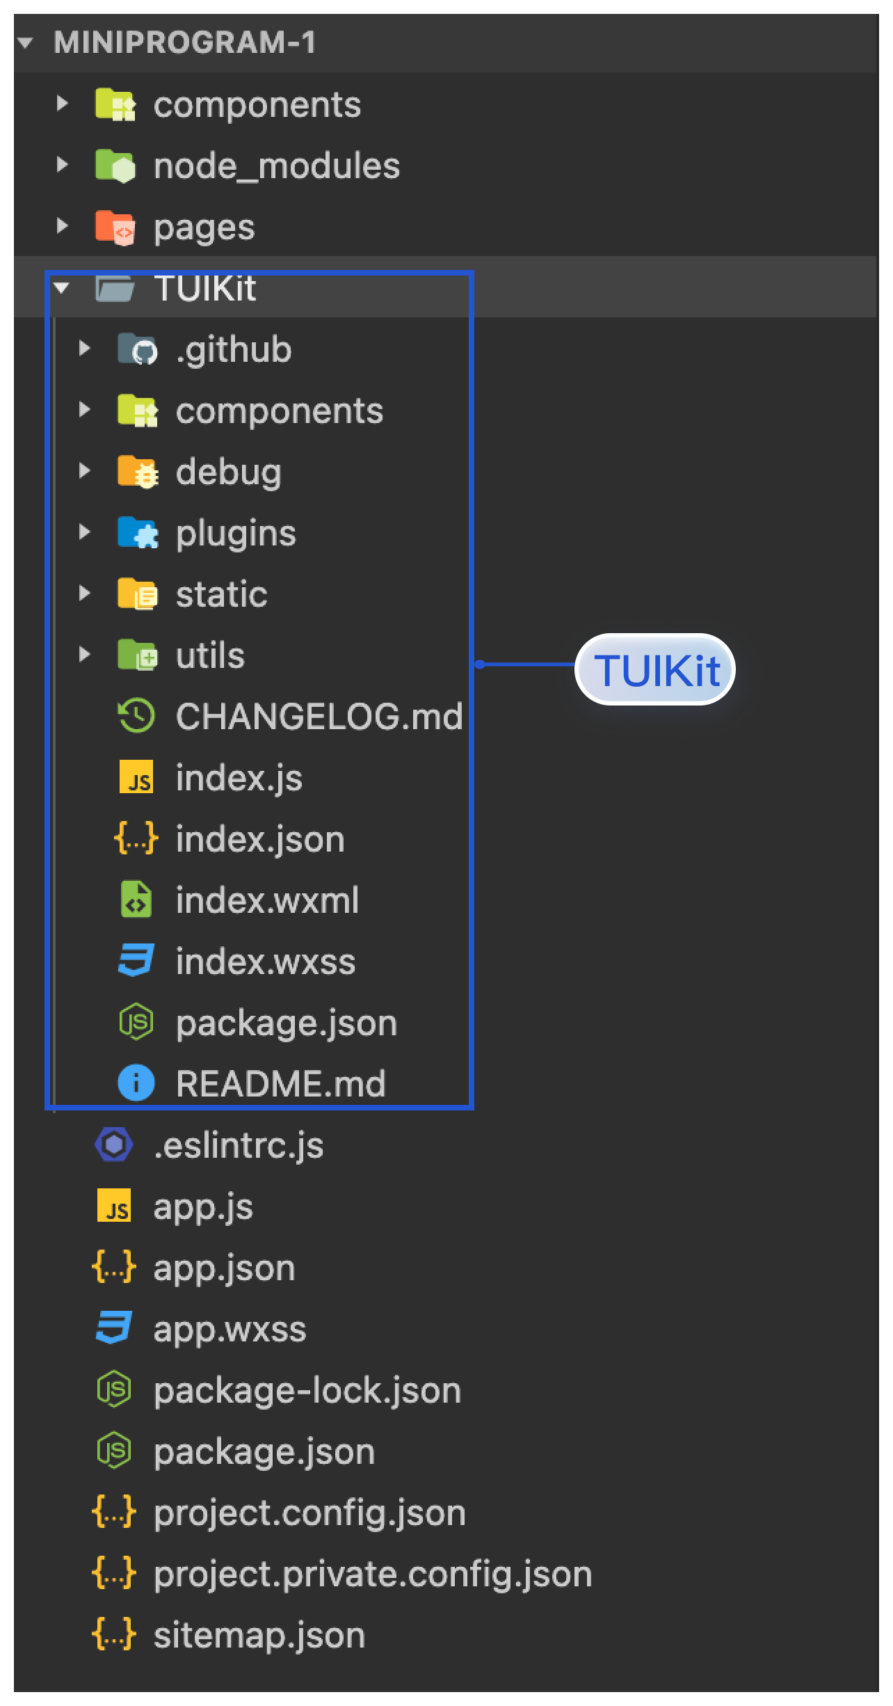Open the app.js file
The width and height of the screenshot is (893, 1706).
(203, 1209)
